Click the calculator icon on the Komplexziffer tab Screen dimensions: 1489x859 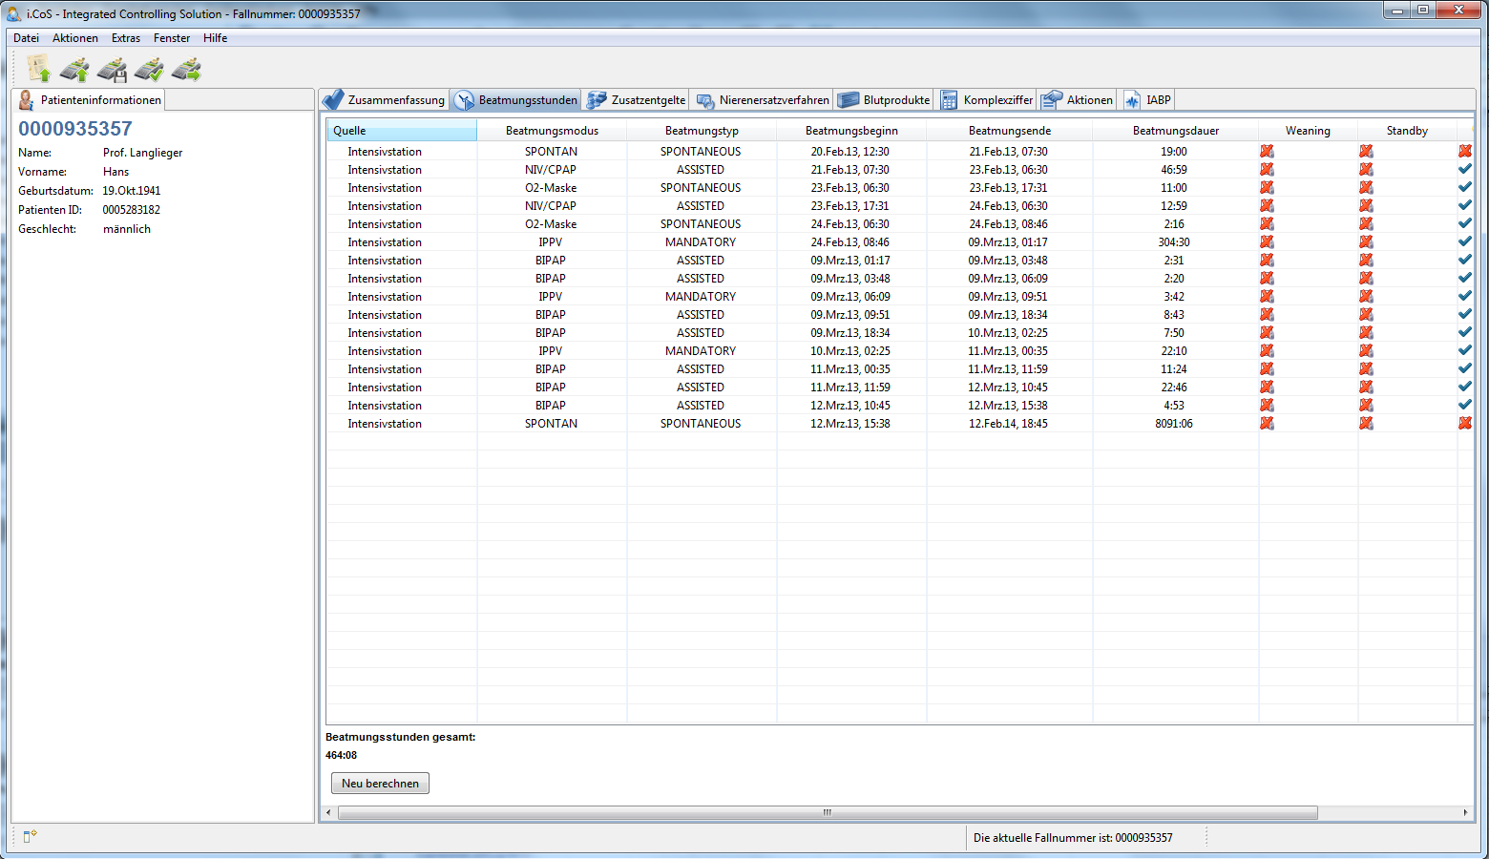pos(949,100)
